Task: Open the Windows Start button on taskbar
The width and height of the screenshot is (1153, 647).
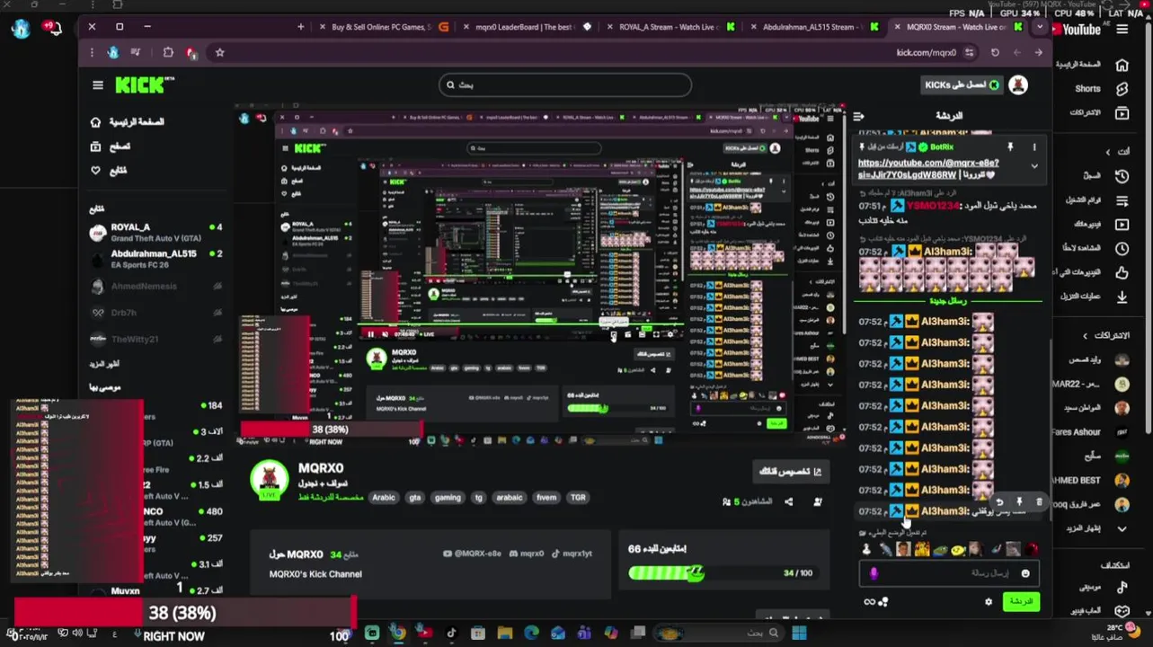Action: click(x=798, y=634)
